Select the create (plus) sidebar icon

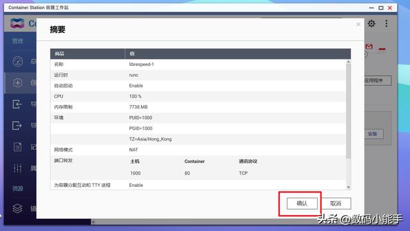click(17, 83)
